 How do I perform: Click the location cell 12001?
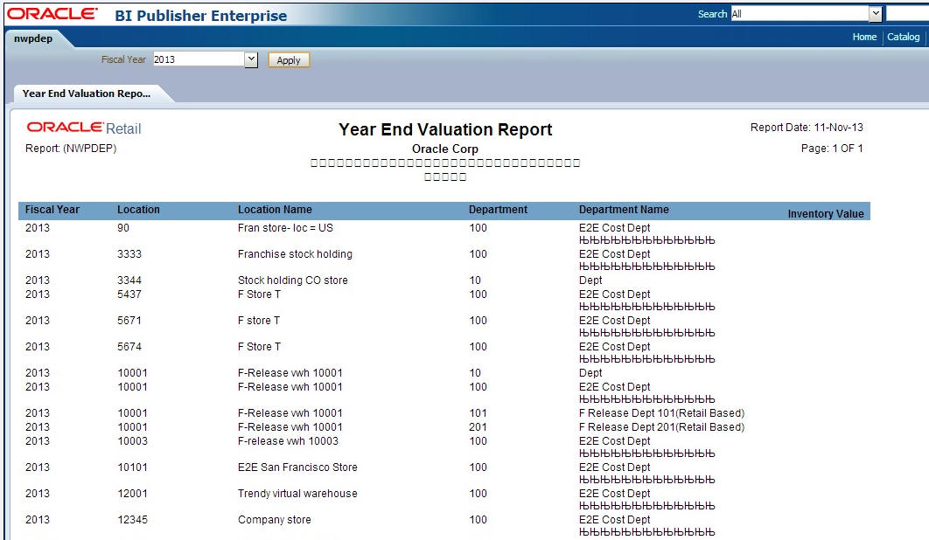coord(132,493)
